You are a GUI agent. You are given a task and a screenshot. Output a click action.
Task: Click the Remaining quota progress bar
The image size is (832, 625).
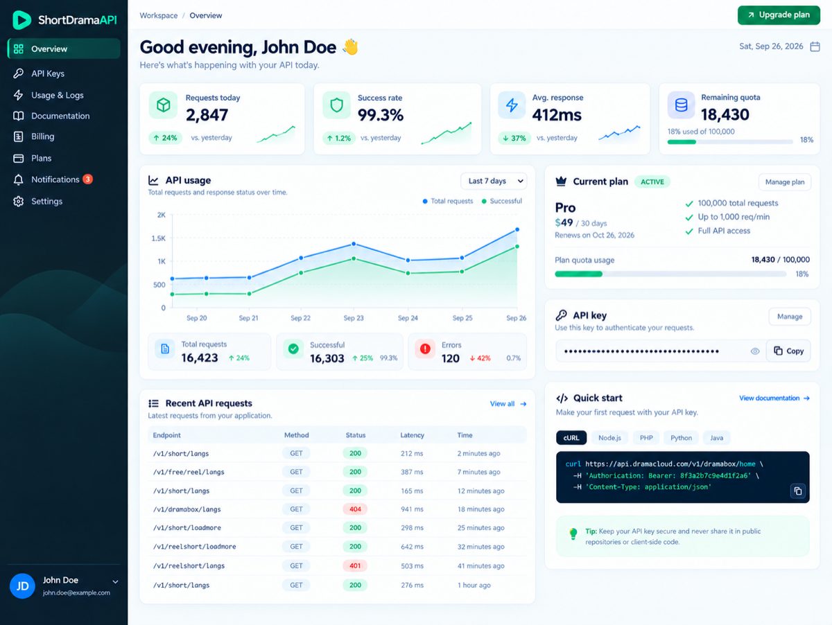(730, 142)
